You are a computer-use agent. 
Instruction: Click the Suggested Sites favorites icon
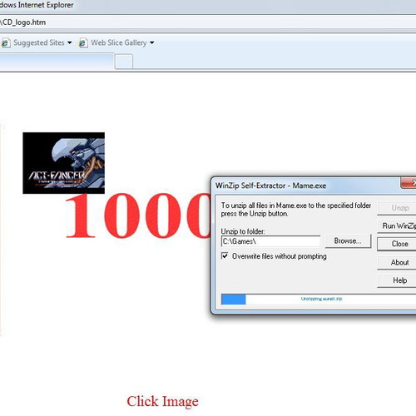pos(6,43)
